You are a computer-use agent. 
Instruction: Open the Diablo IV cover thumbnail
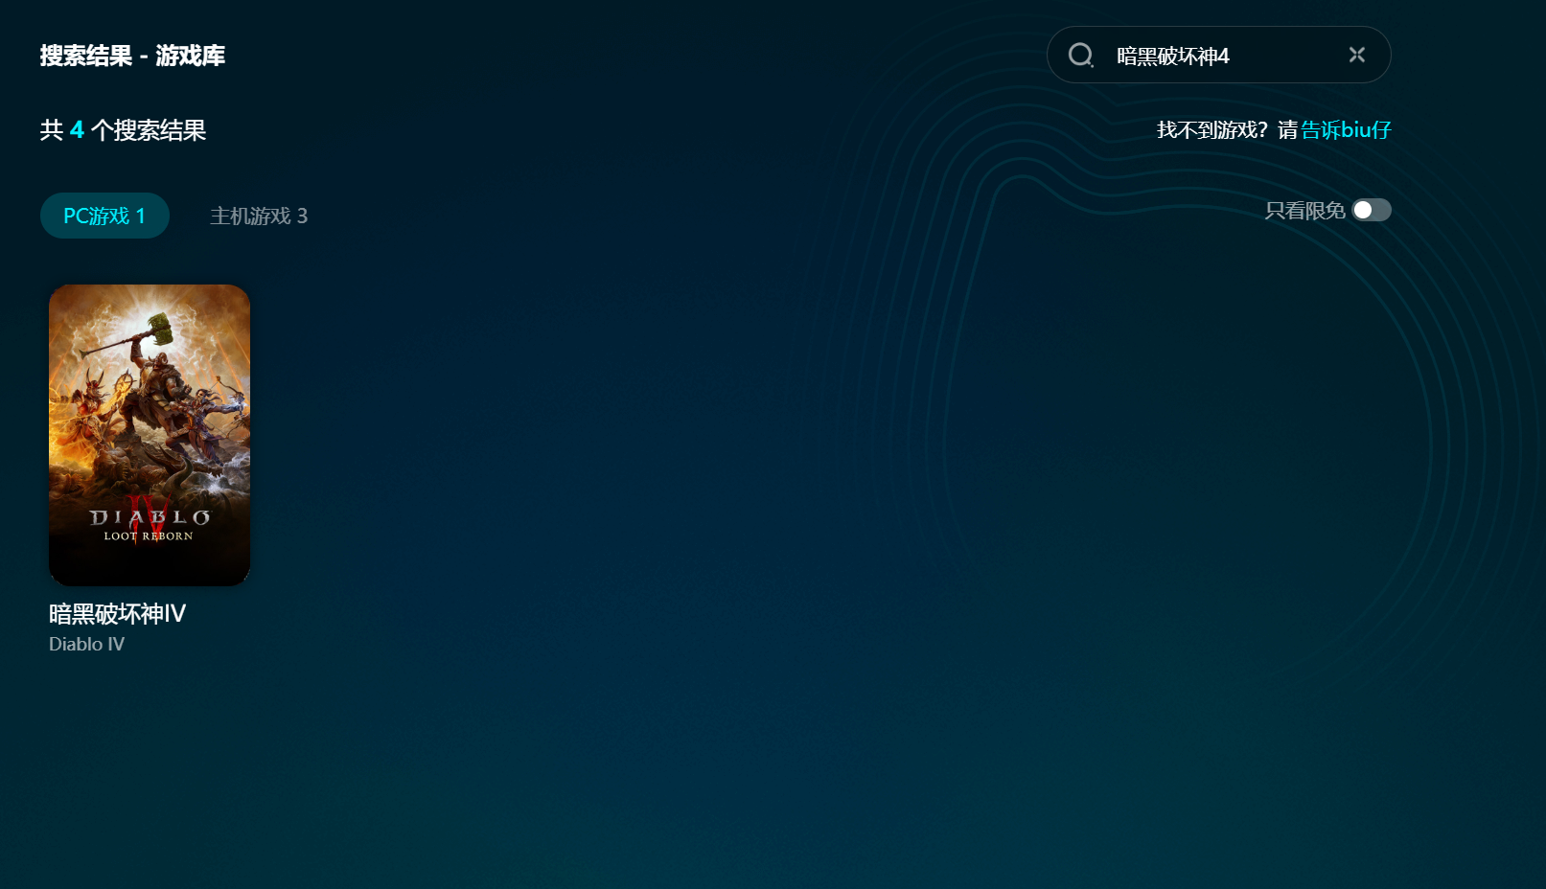point(150,435)
